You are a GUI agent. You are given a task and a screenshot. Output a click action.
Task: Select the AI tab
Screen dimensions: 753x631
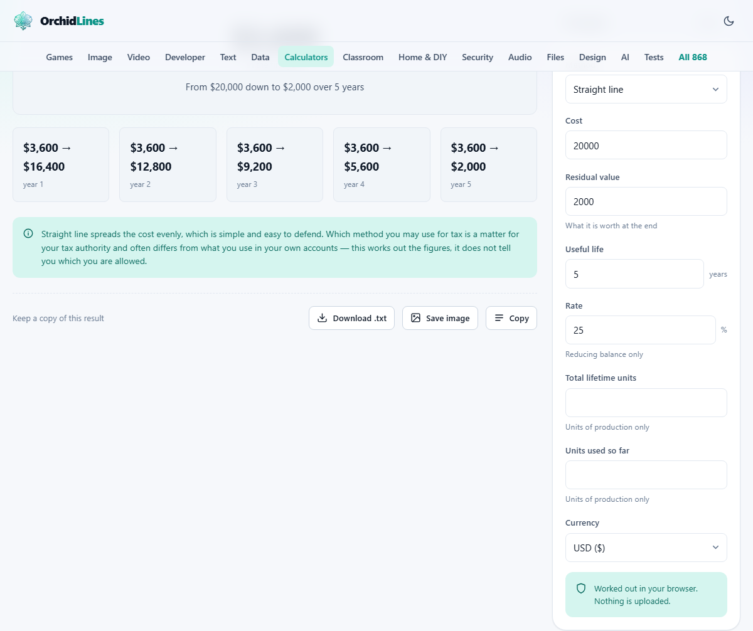625,57
